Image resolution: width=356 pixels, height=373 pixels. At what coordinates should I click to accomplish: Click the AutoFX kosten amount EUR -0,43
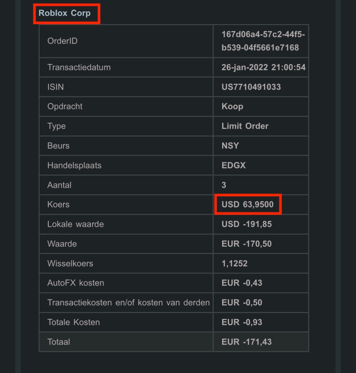coord(242,283)
